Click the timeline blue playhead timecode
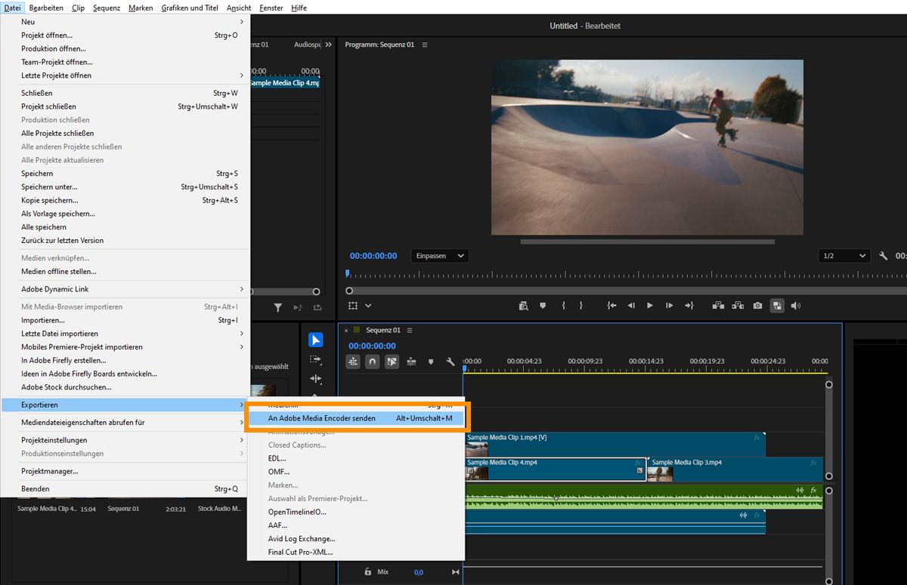 [372, 346]
